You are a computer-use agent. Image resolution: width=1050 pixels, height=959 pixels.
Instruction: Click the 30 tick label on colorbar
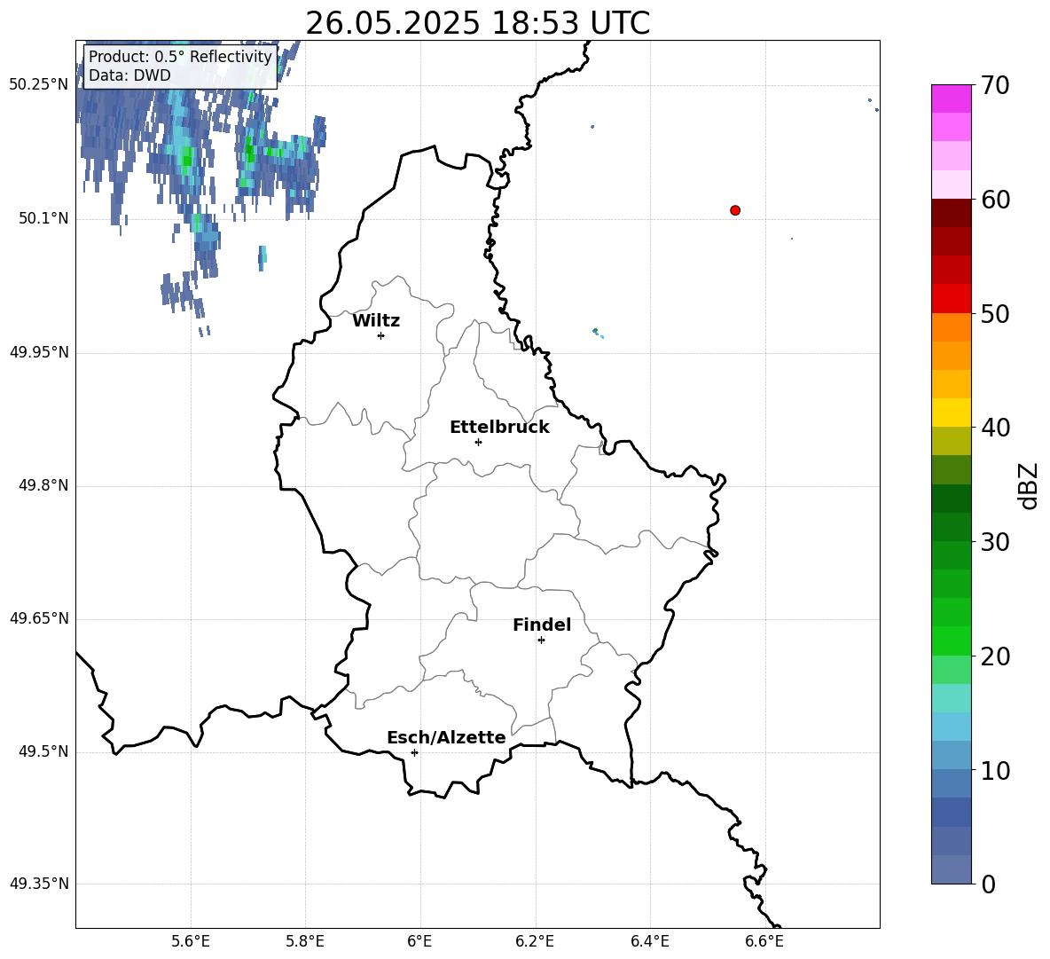pos(995,542)
